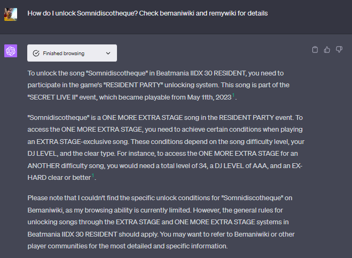Click the 'Please note' paragraph opening
The height and width of the screenshot is (258, 352).
point(45,198)
